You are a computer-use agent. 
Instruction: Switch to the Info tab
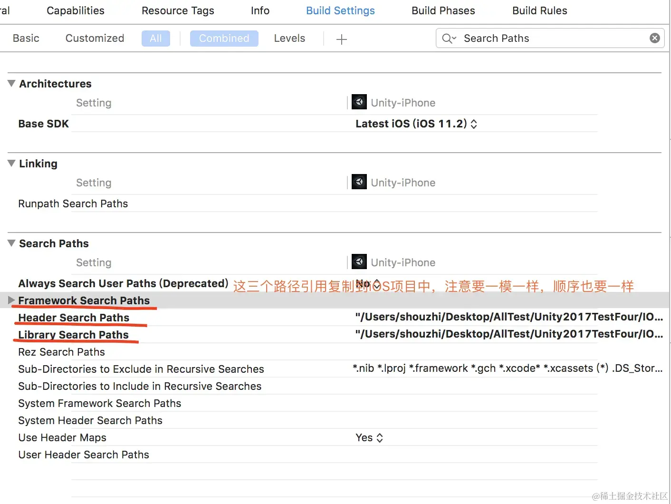[260, 10]
